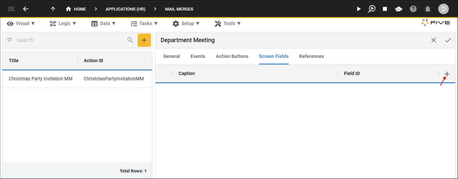This screenshot has width=458, height=179.
Task: Run the application with play icon
Action: point(359,9)
